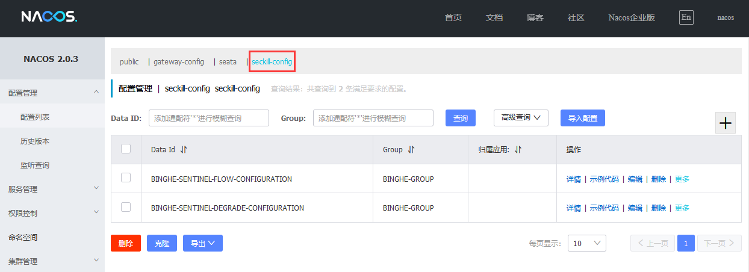Toggle the select-all checkbox in table header

point(126,149)
